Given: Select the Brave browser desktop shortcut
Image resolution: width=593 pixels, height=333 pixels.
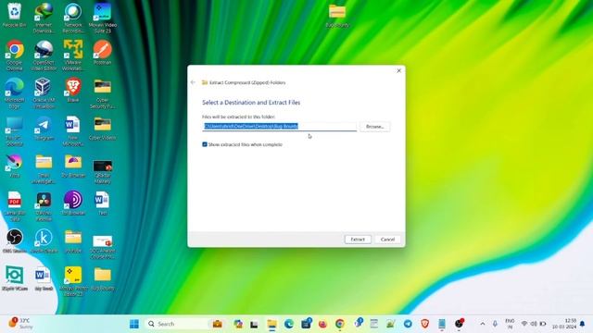Looking at the screenshot, I should coord(73,90).
